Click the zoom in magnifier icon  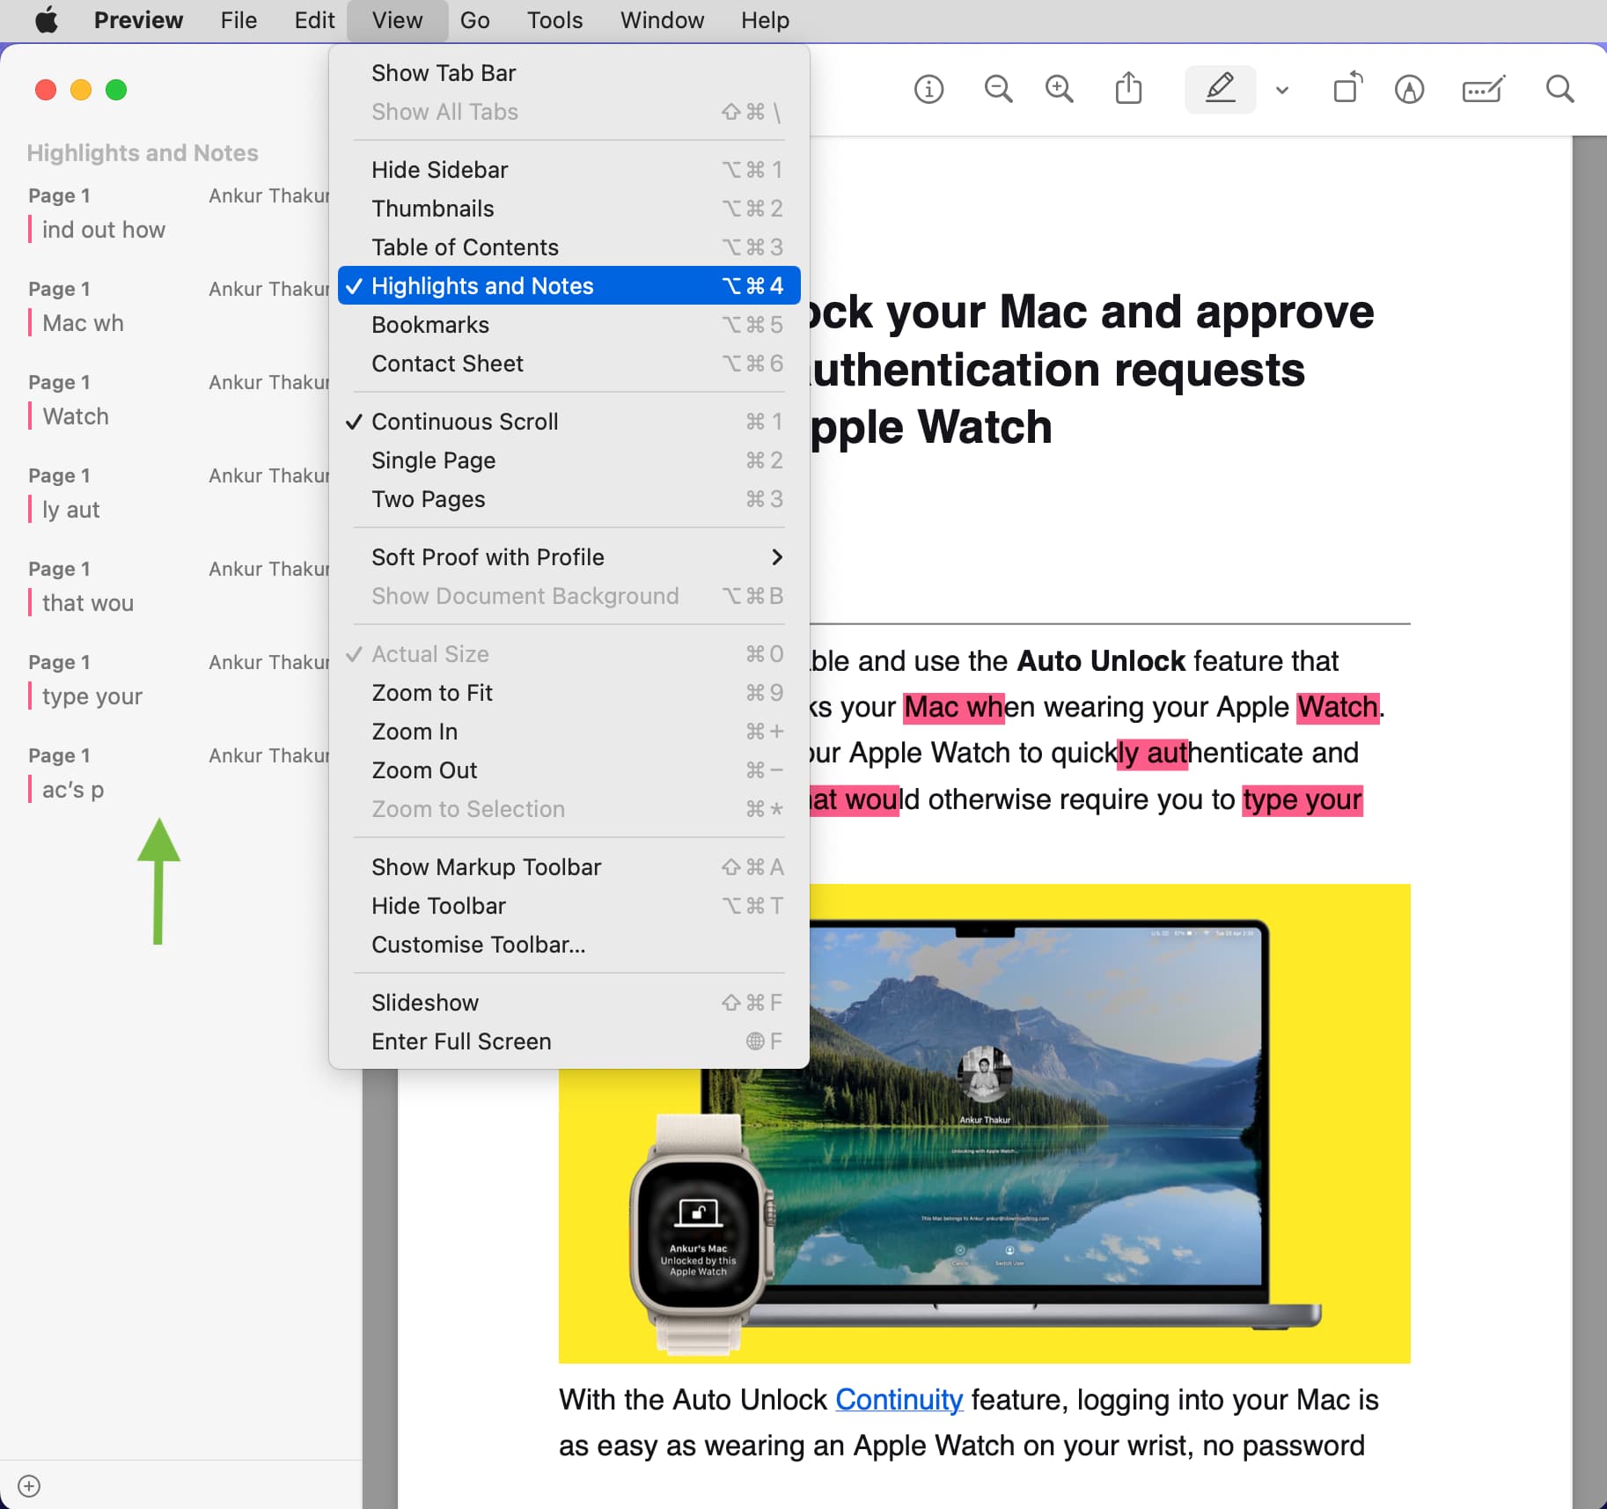point(1059,89)
